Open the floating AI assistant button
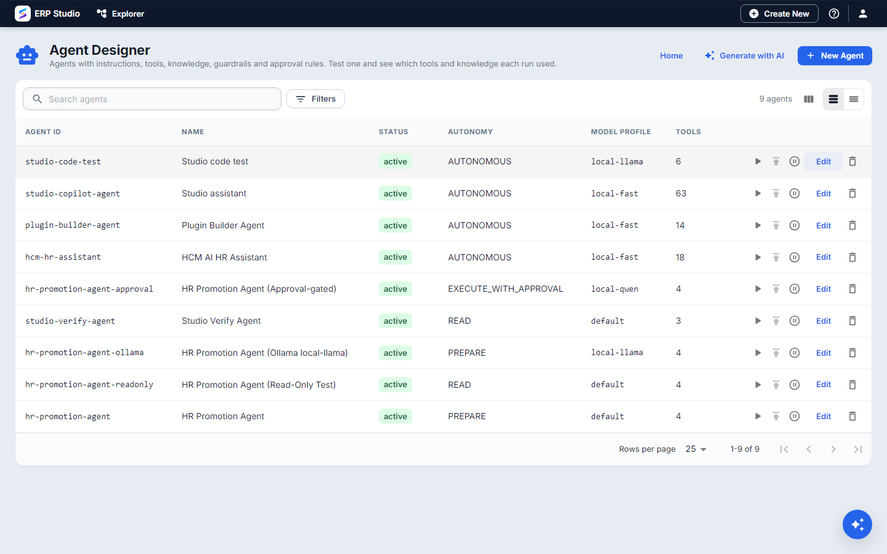Image resolution: width=887 pixels, height=554 pixels. (857, 524)
